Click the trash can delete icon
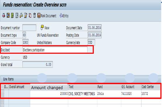Image resolution: width=162 pixels, height=107 pixels. tap(35, 15)
